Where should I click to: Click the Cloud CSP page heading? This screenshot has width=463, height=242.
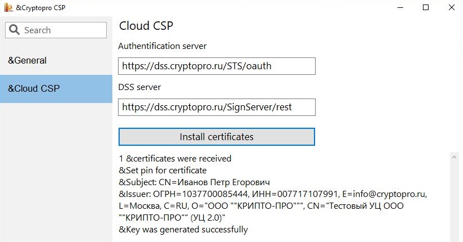[x=146, y=26]
